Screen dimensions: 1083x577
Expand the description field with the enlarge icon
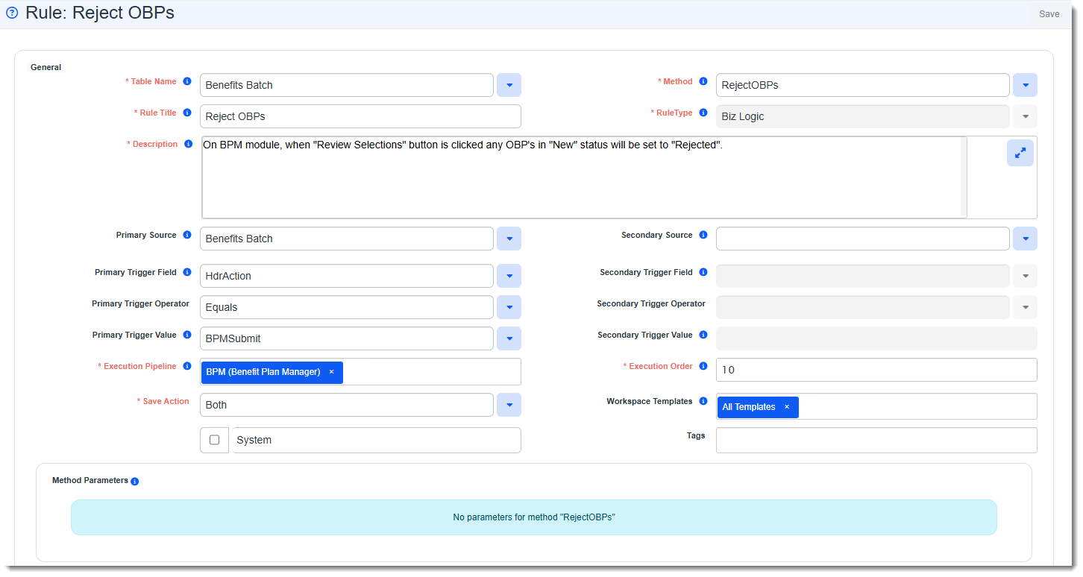click(x=1020, y=152)
